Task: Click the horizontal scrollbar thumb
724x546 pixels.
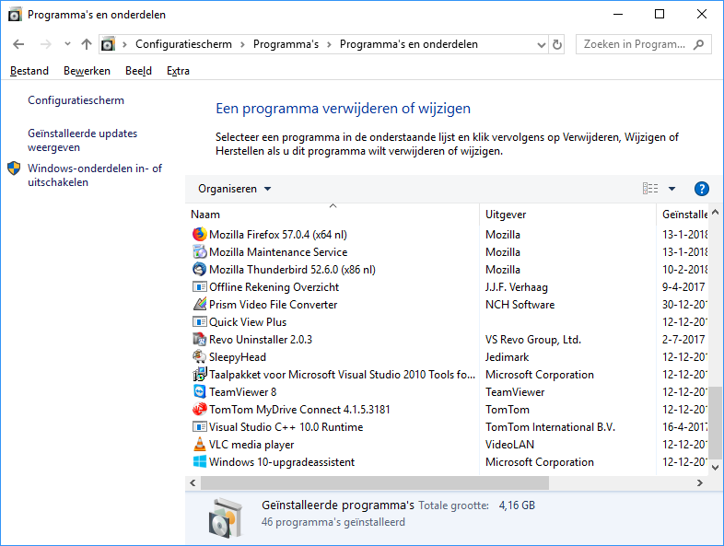Action: click(375, 482)
